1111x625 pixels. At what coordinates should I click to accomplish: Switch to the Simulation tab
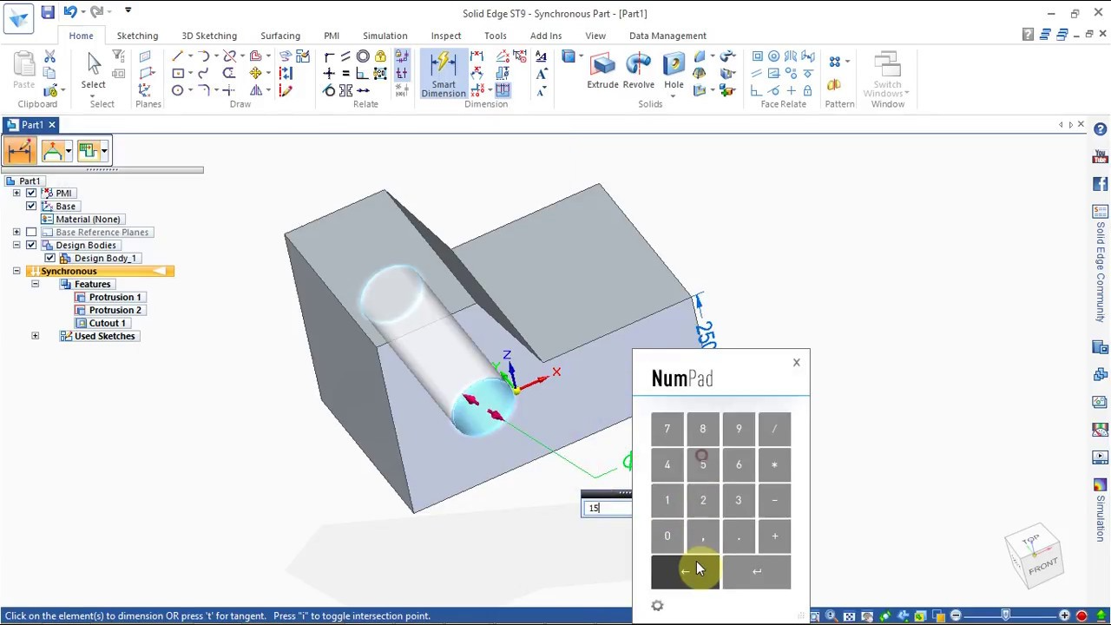pyautogui.click(x=385, y=36)
